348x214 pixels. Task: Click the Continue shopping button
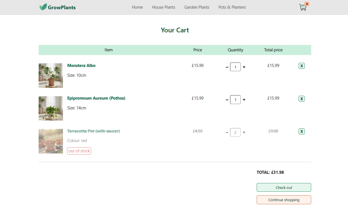[283, 200]
